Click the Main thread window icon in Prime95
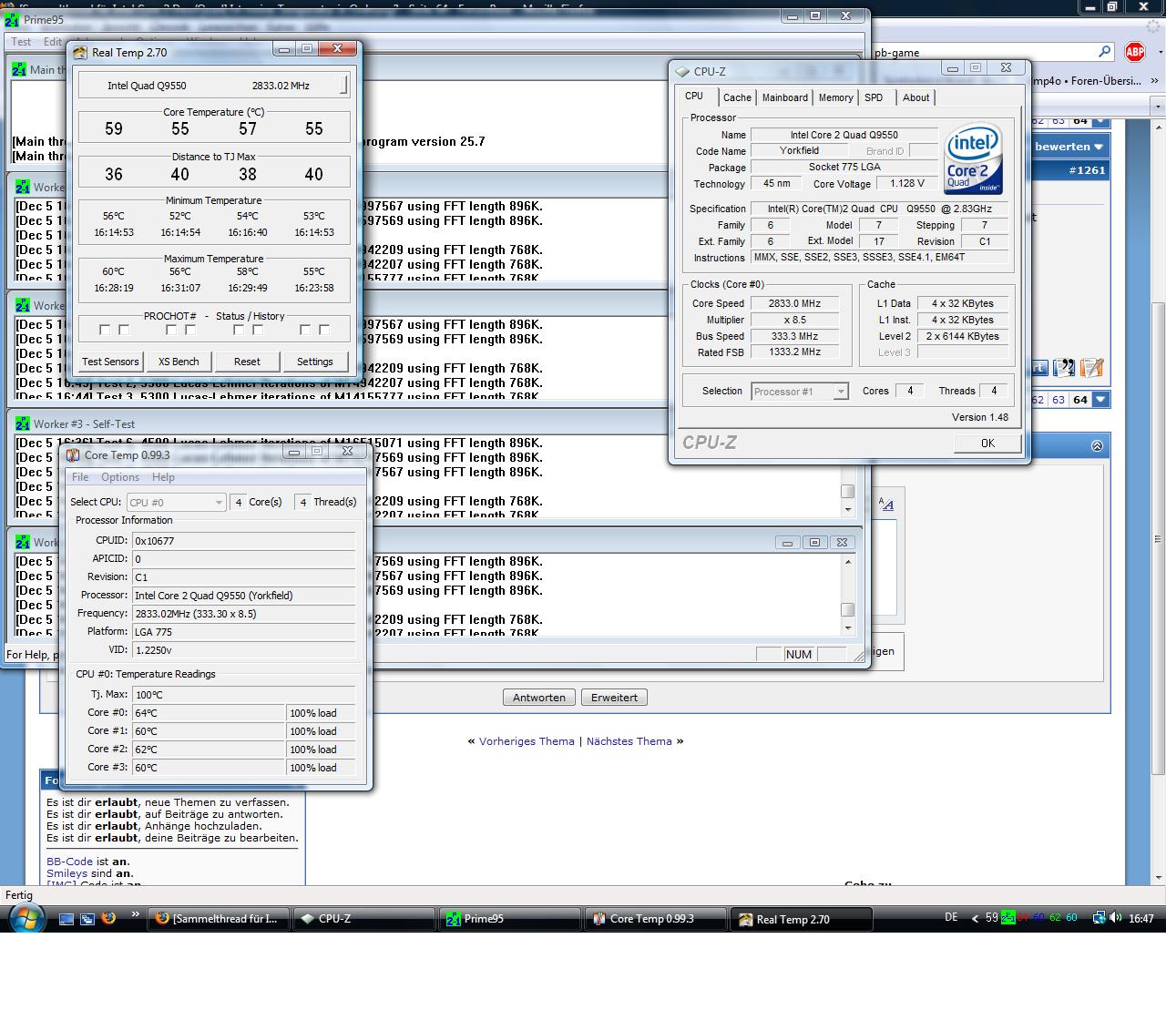Viewport: 1166px width, 1020px height. coord(19,69)
